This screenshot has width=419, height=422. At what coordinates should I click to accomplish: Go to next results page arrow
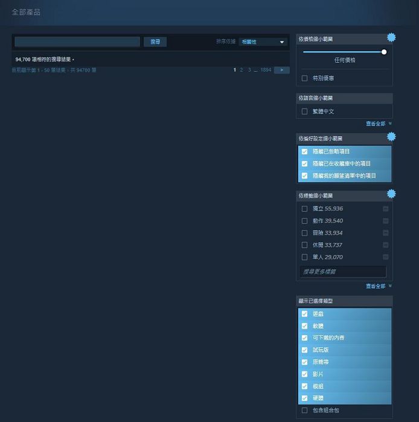(x=281, y=70)
